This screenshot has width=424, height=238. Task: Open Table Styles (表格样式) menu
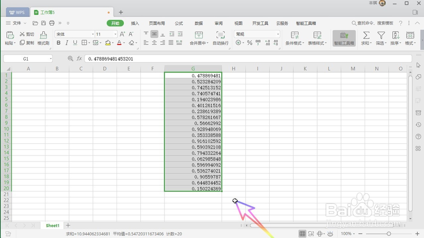click(x=317, y=38)
